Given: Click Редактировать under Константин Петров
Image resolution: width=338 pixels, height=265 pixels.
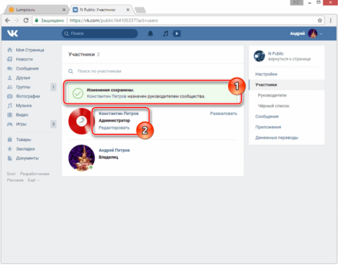Looking at the screenshot, I should 114,128.
